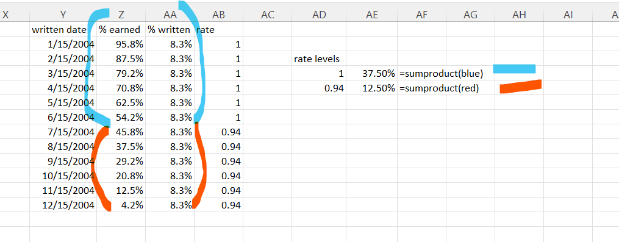
Task: Select column AH header
Action: (x=519, y=15)
